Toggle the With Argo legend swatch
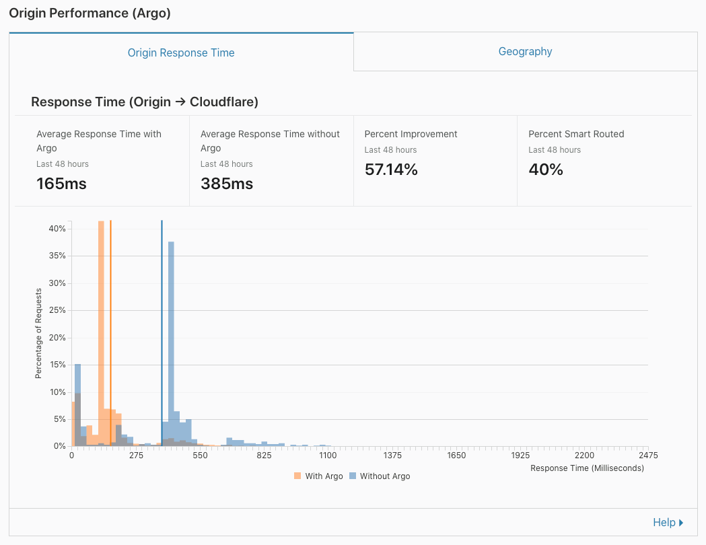706x545 pixels. (297, 476)
